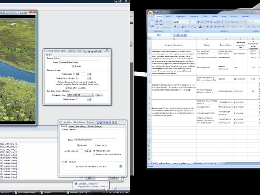Open the Number Format General dropdown
The width and height of the screenshot is (260, 195).
coord(253,22)
